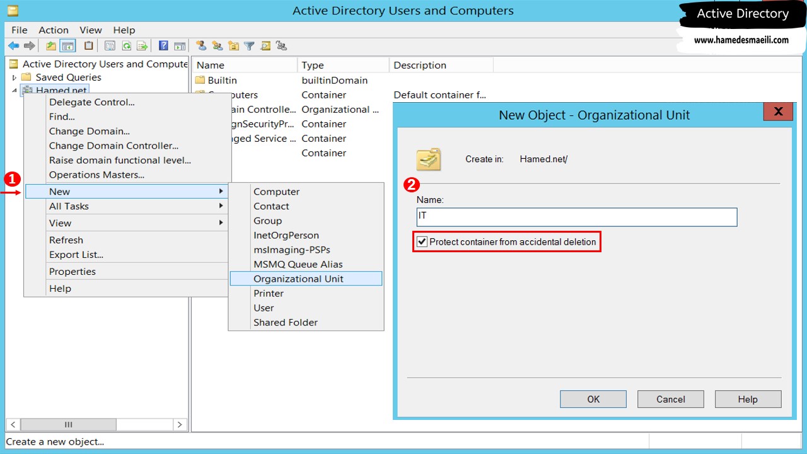Select Operations Masters... entry
Viewport: 807px width, 454px height.
tap(126, 175)
